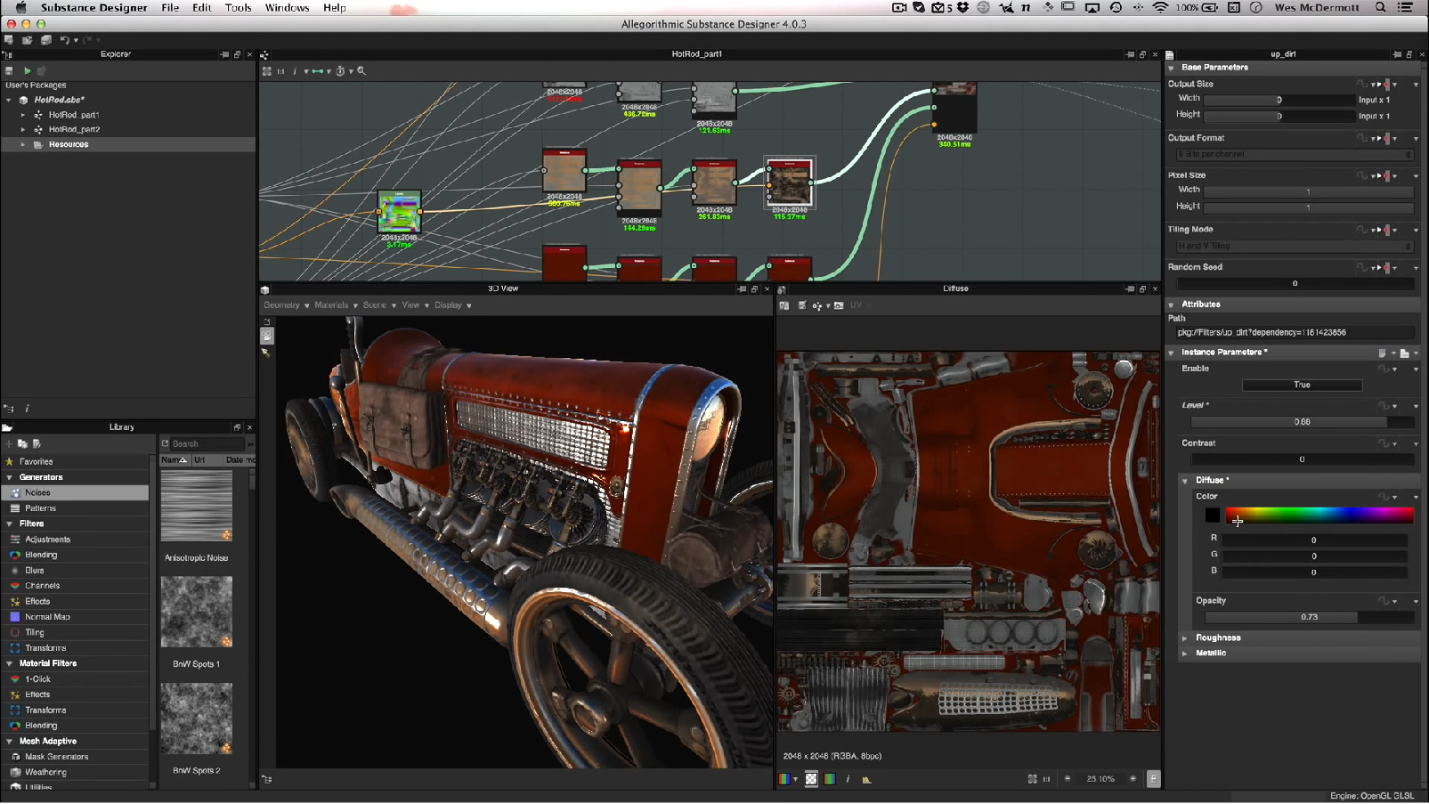
Task: Expand the Roughness parameter group
Action: click(1185, 638)
